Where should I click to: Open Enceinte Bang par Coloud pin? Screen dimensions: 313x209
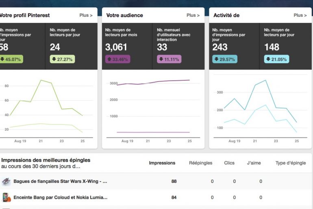(60, 198)
